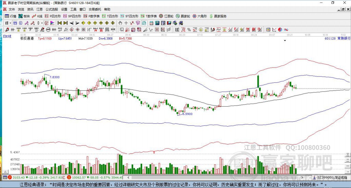Open the P数字表 tool
Image resolution: width=351 pixels, height=188 pixels.
[92, 16]
